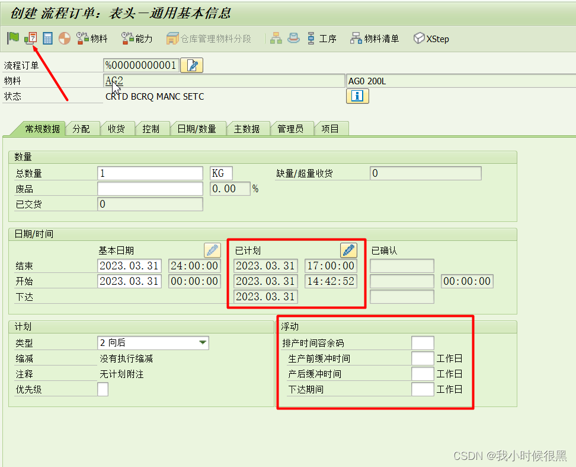Click the scheduling icon indicated by red arrow
Viewport: 576px width, 467px height.
click(31, 37)
